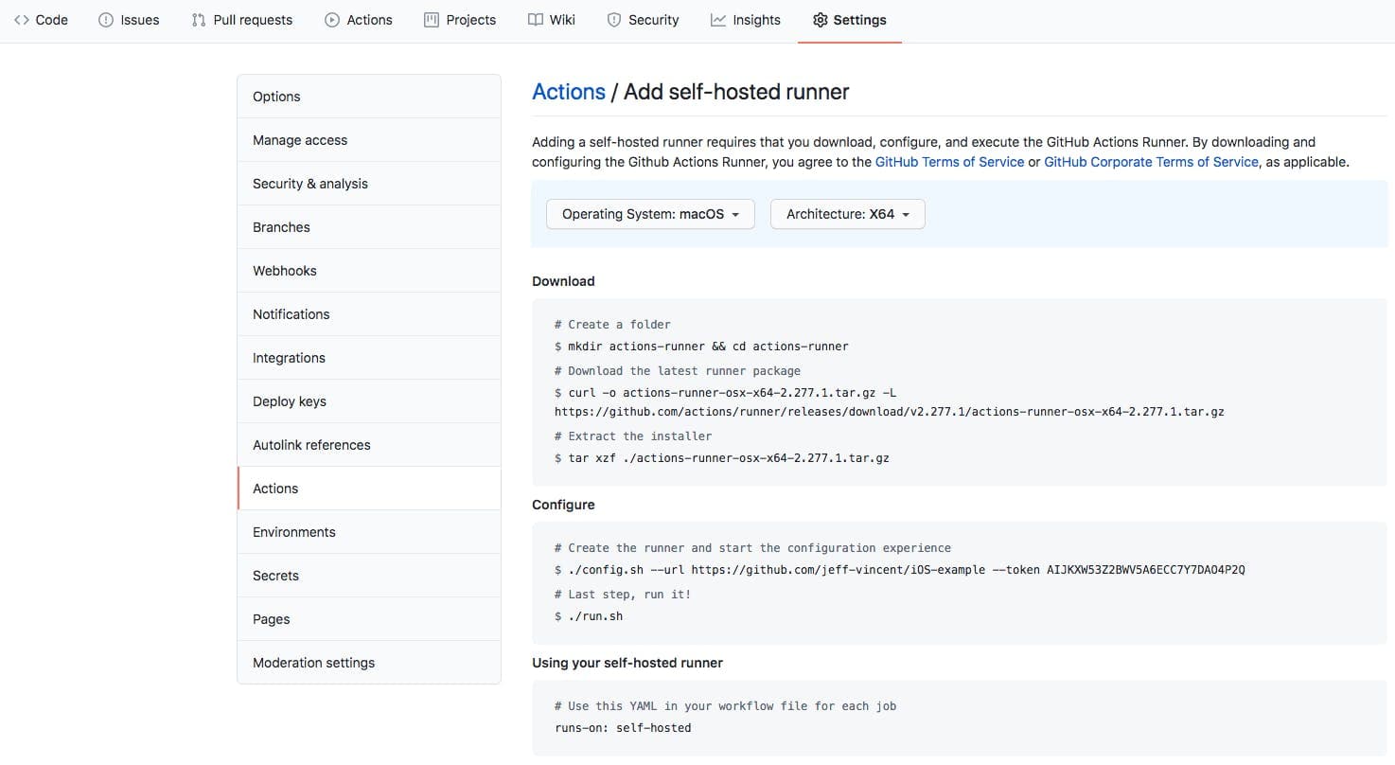1395x765 pixels.
Task: Switch to the Code tab
Action: [x=41, y=19]
